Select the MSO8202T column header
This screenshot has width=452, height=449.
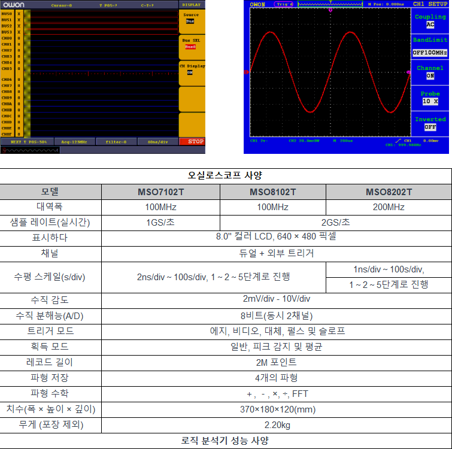click(x=389, y=192)
